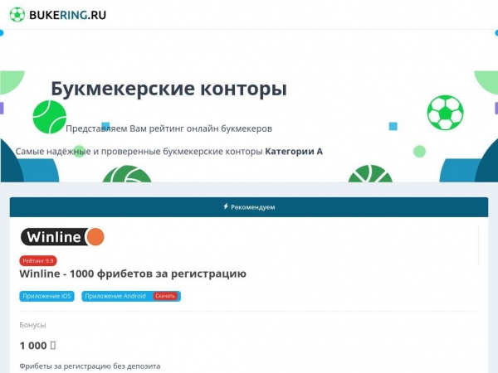
Task: Click the lightning bolt icon beside Рекомендуем
Action: (x=226, y=206)
